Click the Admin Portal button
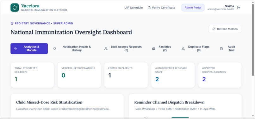 click(x=193, y=8)
